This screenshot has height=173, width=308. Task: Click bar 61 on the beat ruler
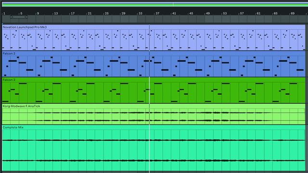point(259,13)
